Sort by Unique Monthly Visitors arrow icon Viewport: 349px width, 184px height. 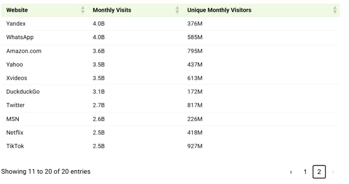(x=335, y=10)
